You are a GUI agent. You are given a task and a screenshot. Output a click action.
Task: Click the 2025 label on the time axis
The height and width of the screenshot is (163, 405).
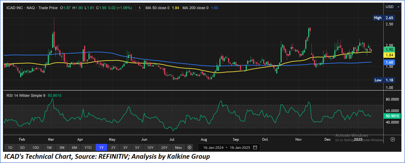click(358, 139)
